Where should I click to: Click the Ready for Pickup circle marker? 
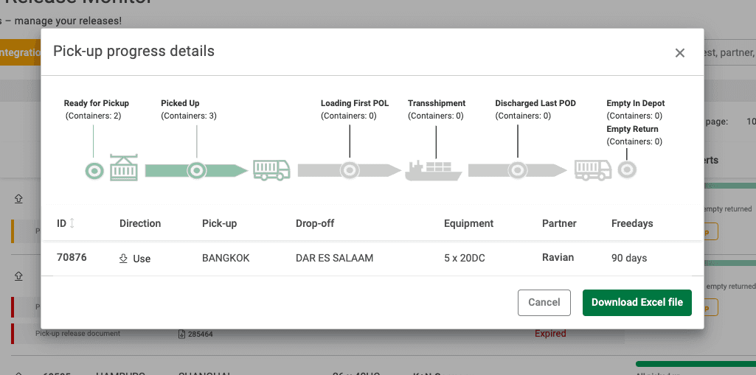click(x=94, y=171)
